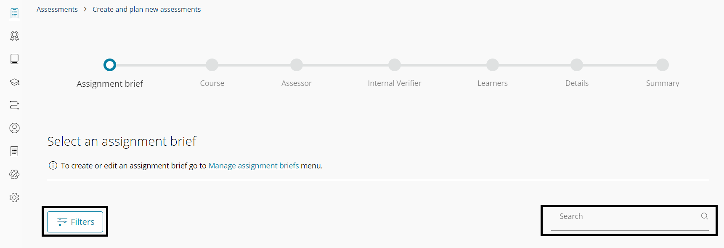Open the settings gear sidebar icon
Screen dimensions: 724x248
coord(14,197)
